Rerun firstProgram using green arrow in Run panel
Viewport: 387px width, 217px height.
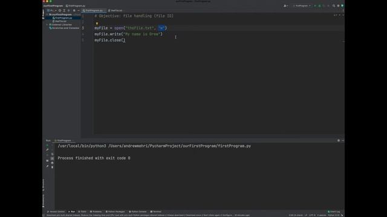tap(47, 146)
